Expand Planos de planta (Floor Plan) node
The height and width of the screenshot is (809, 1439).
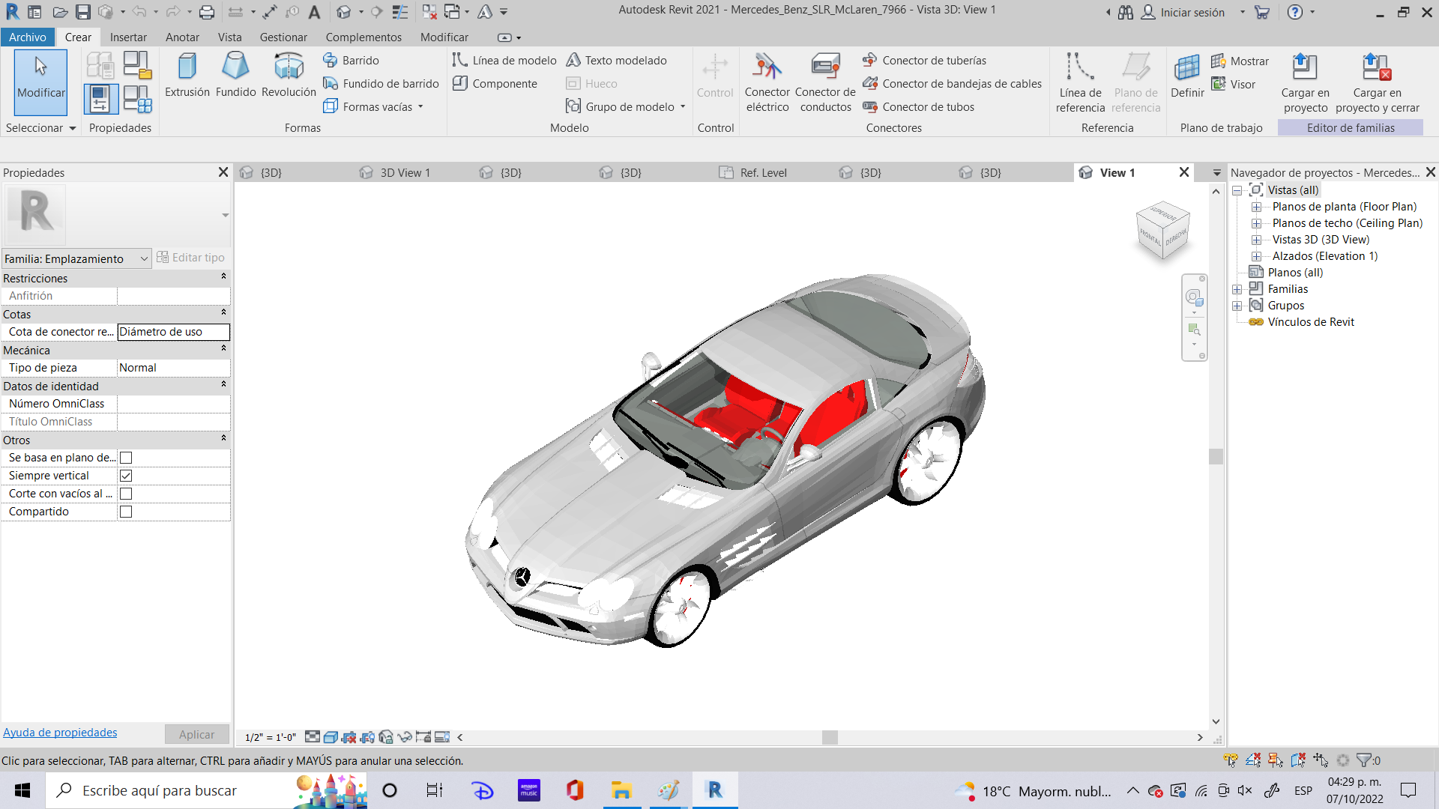pos(1257,207)
